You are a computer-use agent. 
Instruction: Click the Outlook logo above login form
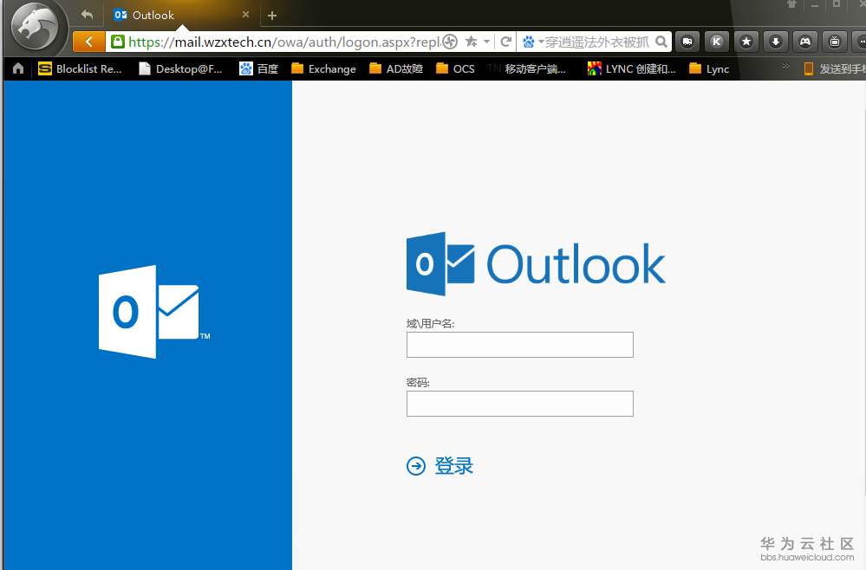(x=536, y=263)
